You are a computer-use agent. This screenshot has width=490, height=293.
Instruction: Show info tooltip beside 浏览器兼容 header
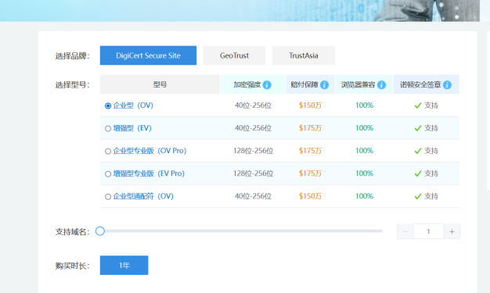coord(381,84)
